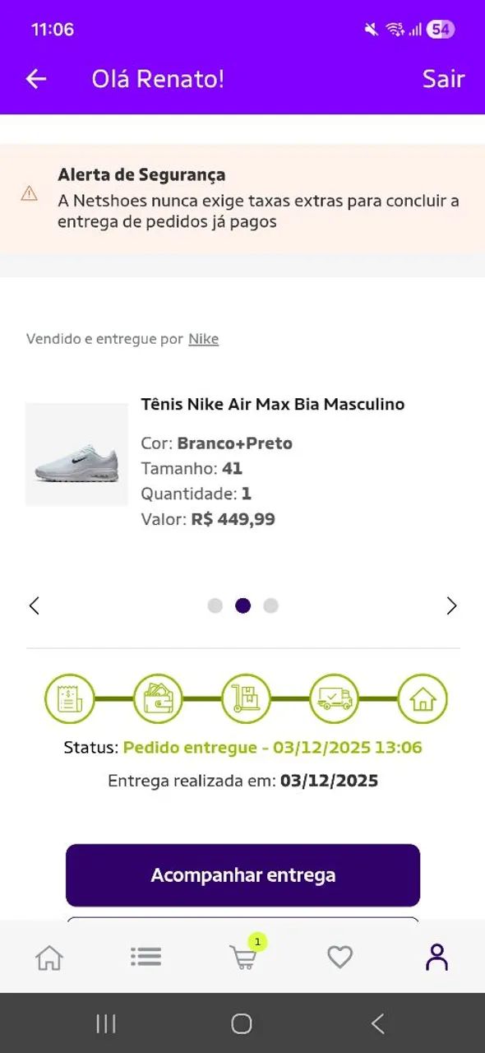The width and height of the screenshot is (485, 1053).
Task: Tap the home delivered status icon
Action: coord(422,698)
